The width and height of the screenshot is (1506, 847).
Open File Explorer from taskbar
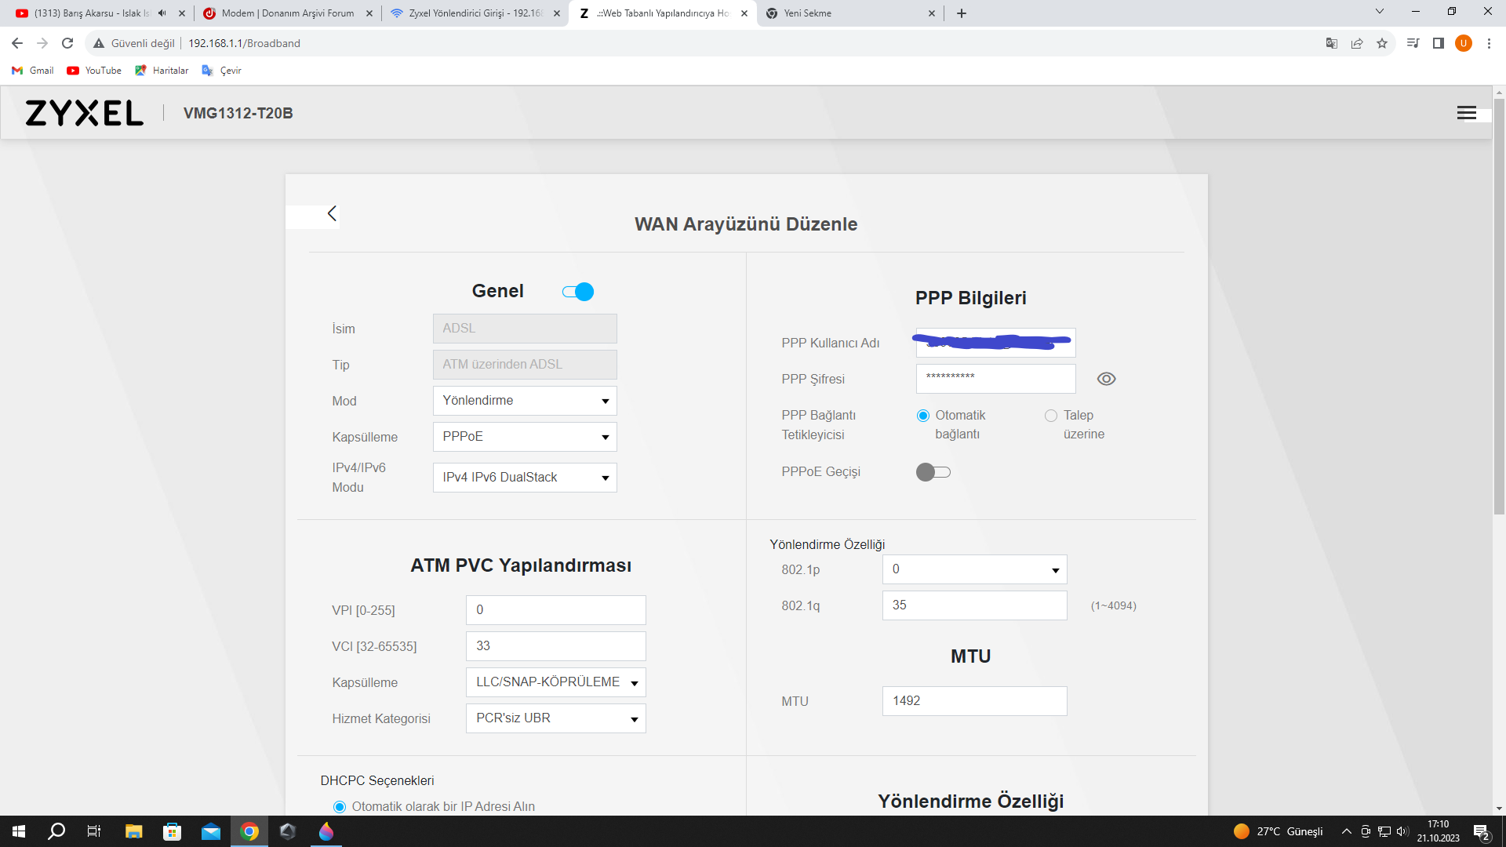coord(133,831)
